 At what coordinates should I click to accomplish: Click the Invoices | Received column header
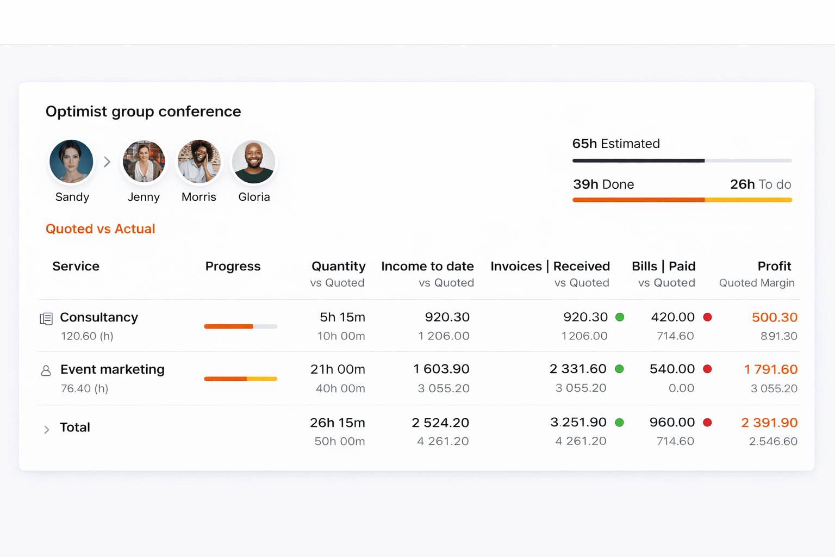[x=550, y=267]
